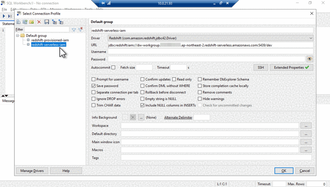Click the Password field
330x187 pixels.
tap(207, 59)
